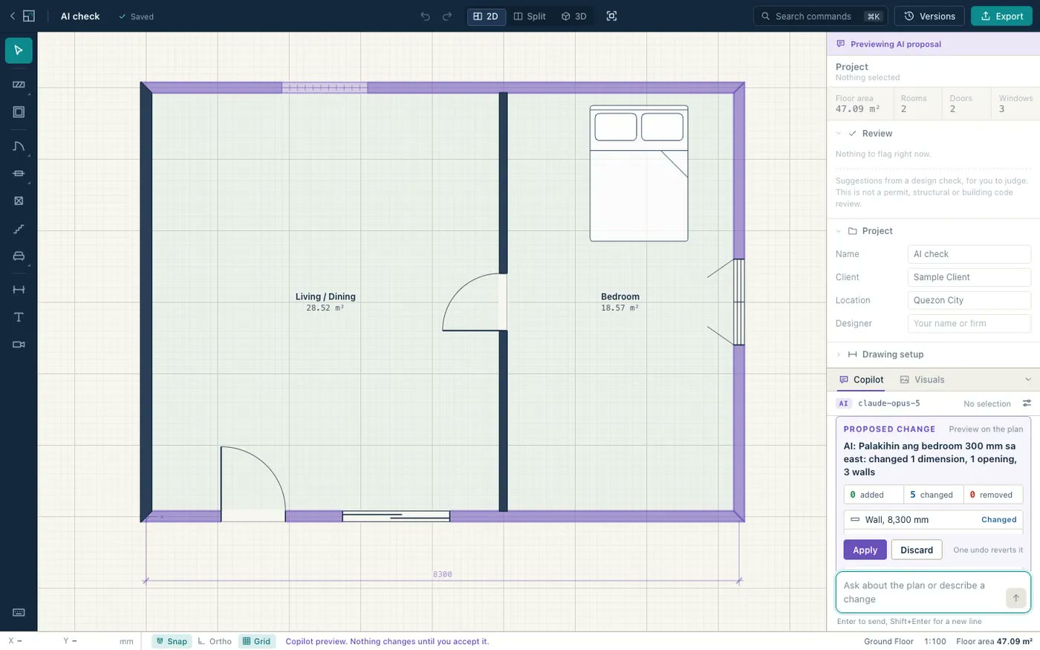Image resolution: width=1040 pixels, height=650 pixels.
Task: Open the Search commands box
Action: pos(821,16)
